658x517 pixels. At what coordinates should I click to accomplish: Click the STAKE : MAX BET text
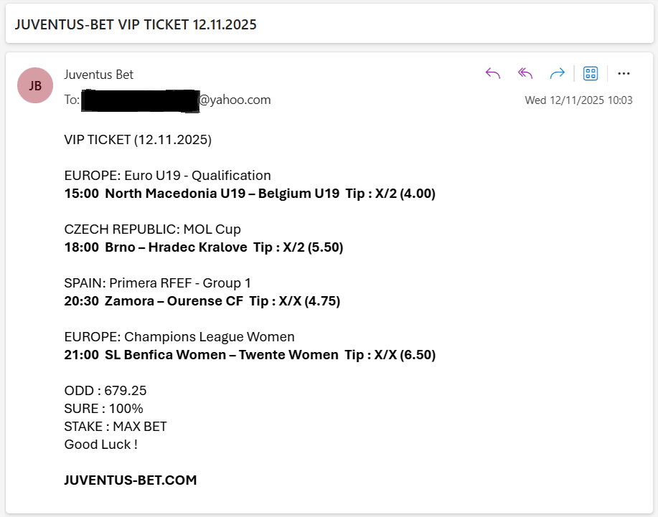tap(114, 426)
